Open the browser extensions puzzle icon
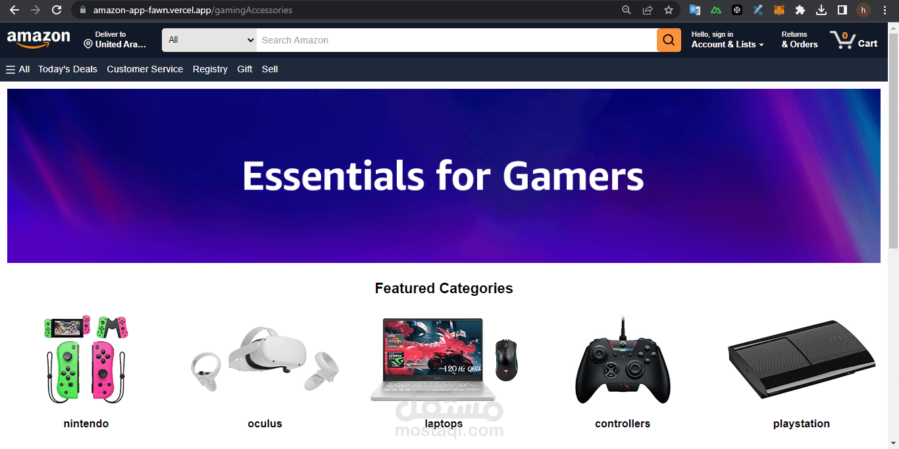Viewport: 899px width, 449px height. coord(800,10)
